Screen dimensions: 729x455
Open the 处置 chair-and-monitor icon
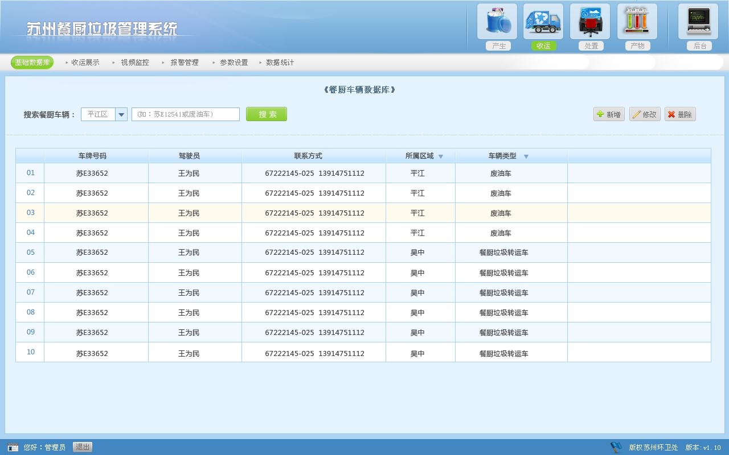point(590,22)
